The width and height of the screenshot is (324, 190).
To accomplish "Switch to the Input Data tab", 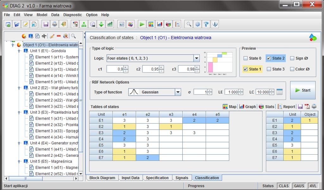I will tap(130, 178).
